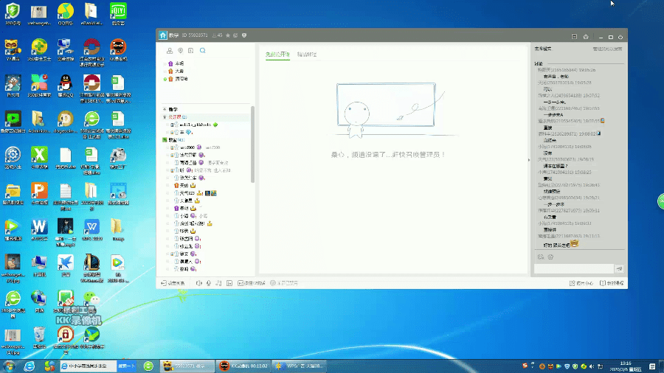Open the 主席模式 mode dropdown
The image size is (664, 373).
coord(543,49)
